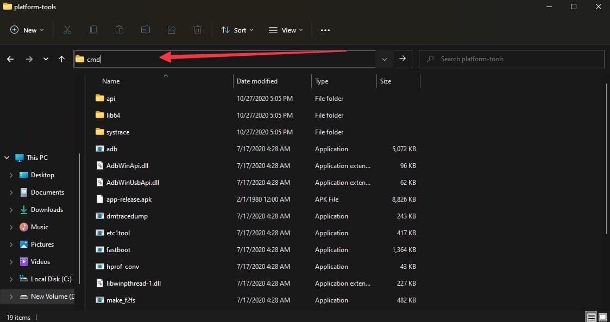
Task: Open the Share icon on the toolbar
Action: [x=171, y=30]
